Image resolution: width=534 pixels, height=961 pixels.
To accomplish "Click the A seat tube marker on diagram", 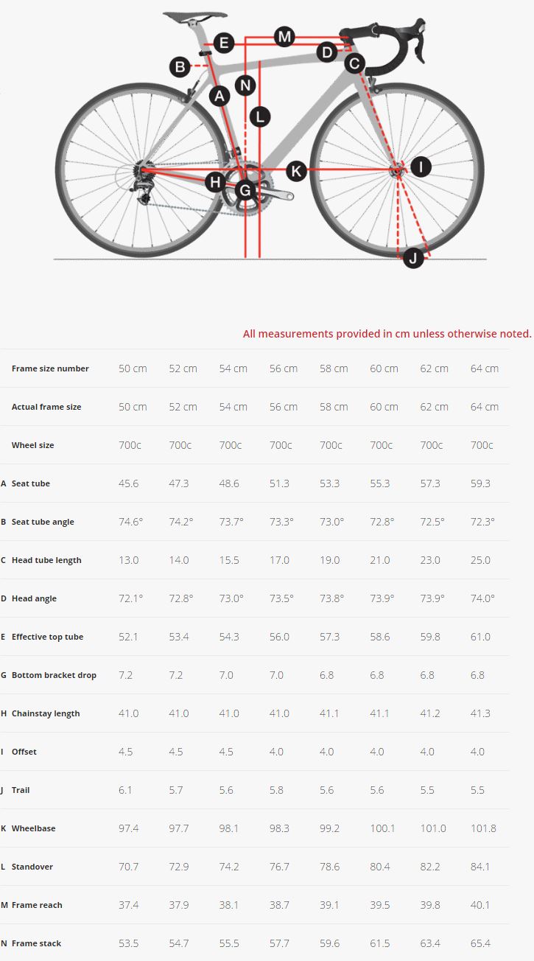I will [219, 95].
